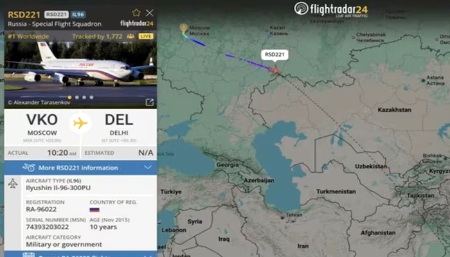The image size is (450, 257).
Task: Click the tracked-by viewers people icon
Action: coord(130,37)
